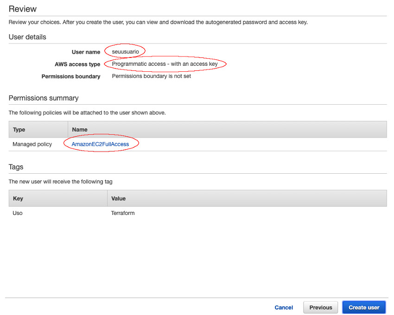Viewport: 394px width, 315px height.
Task: Select the Uso tag key cell
Action: click(x=18, y=213)
